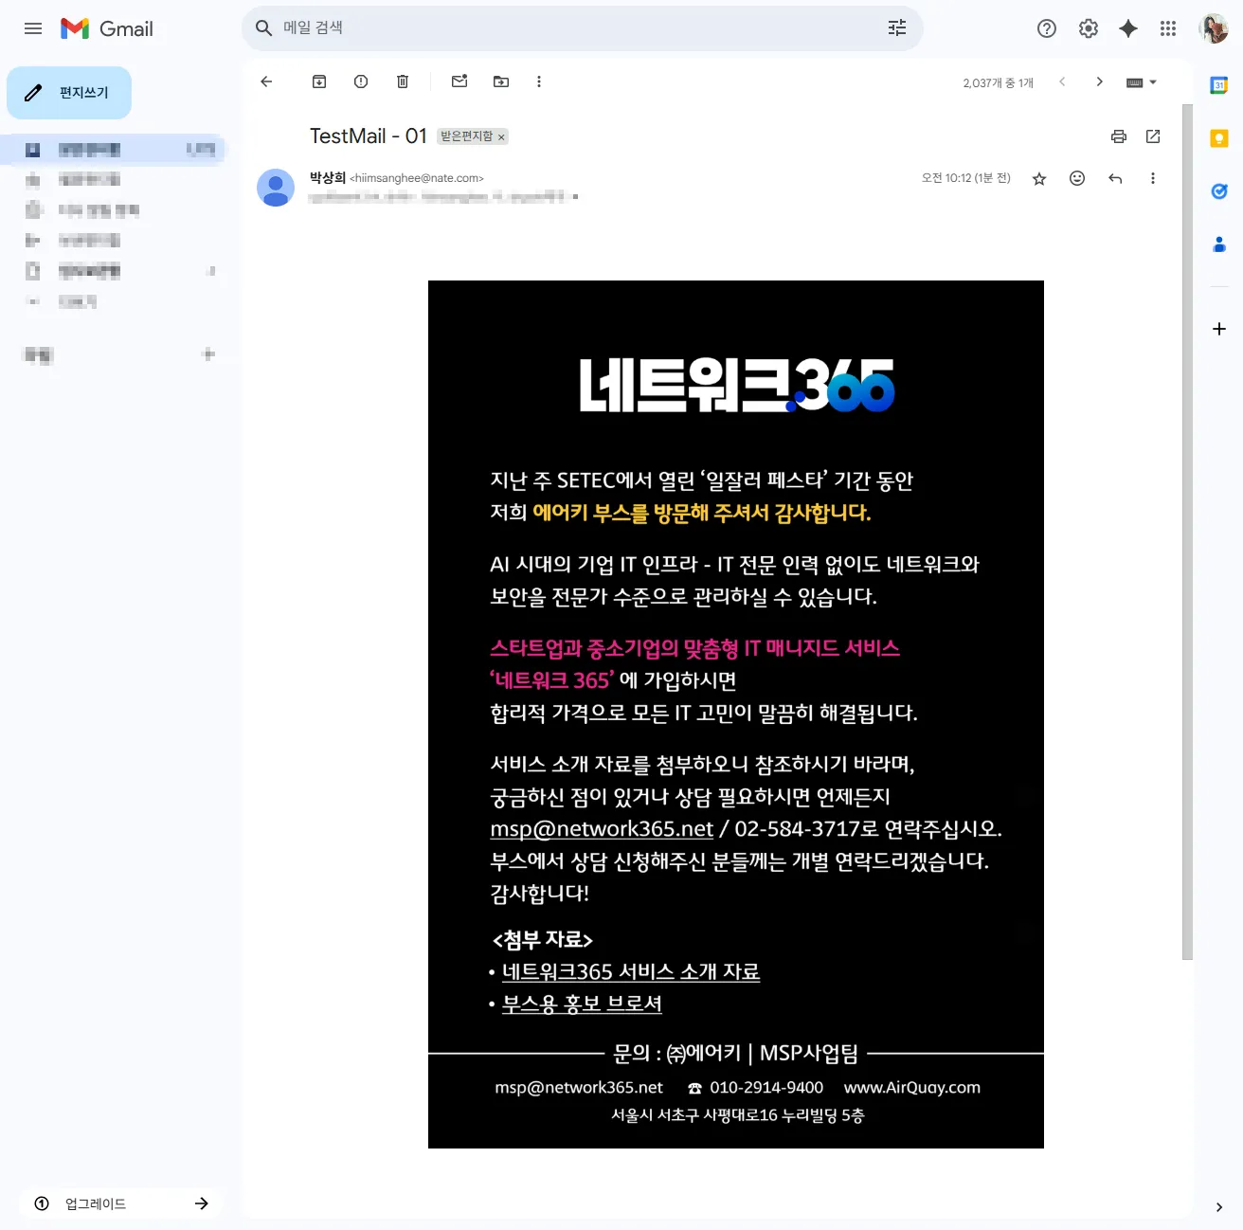The height and width of the screenshot is (1230, 1243).
Task: Click the TestMail - 01 subject
Action: coord(369,136)
